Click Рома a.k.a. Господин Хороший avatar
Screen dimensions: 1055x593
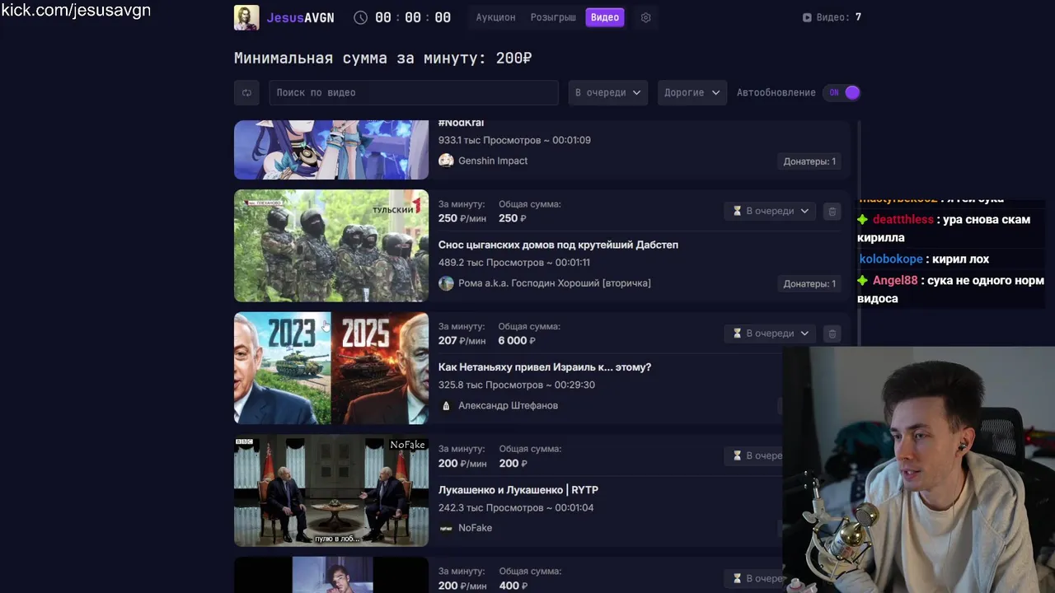446,283
